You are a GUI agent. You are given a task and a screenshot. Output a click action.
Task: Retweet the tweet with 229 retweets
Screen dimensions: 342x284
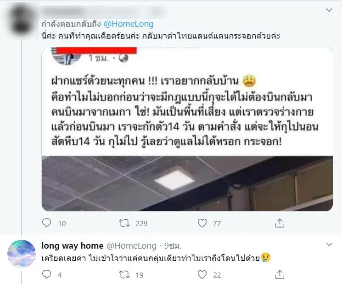(x=124, y=223)
